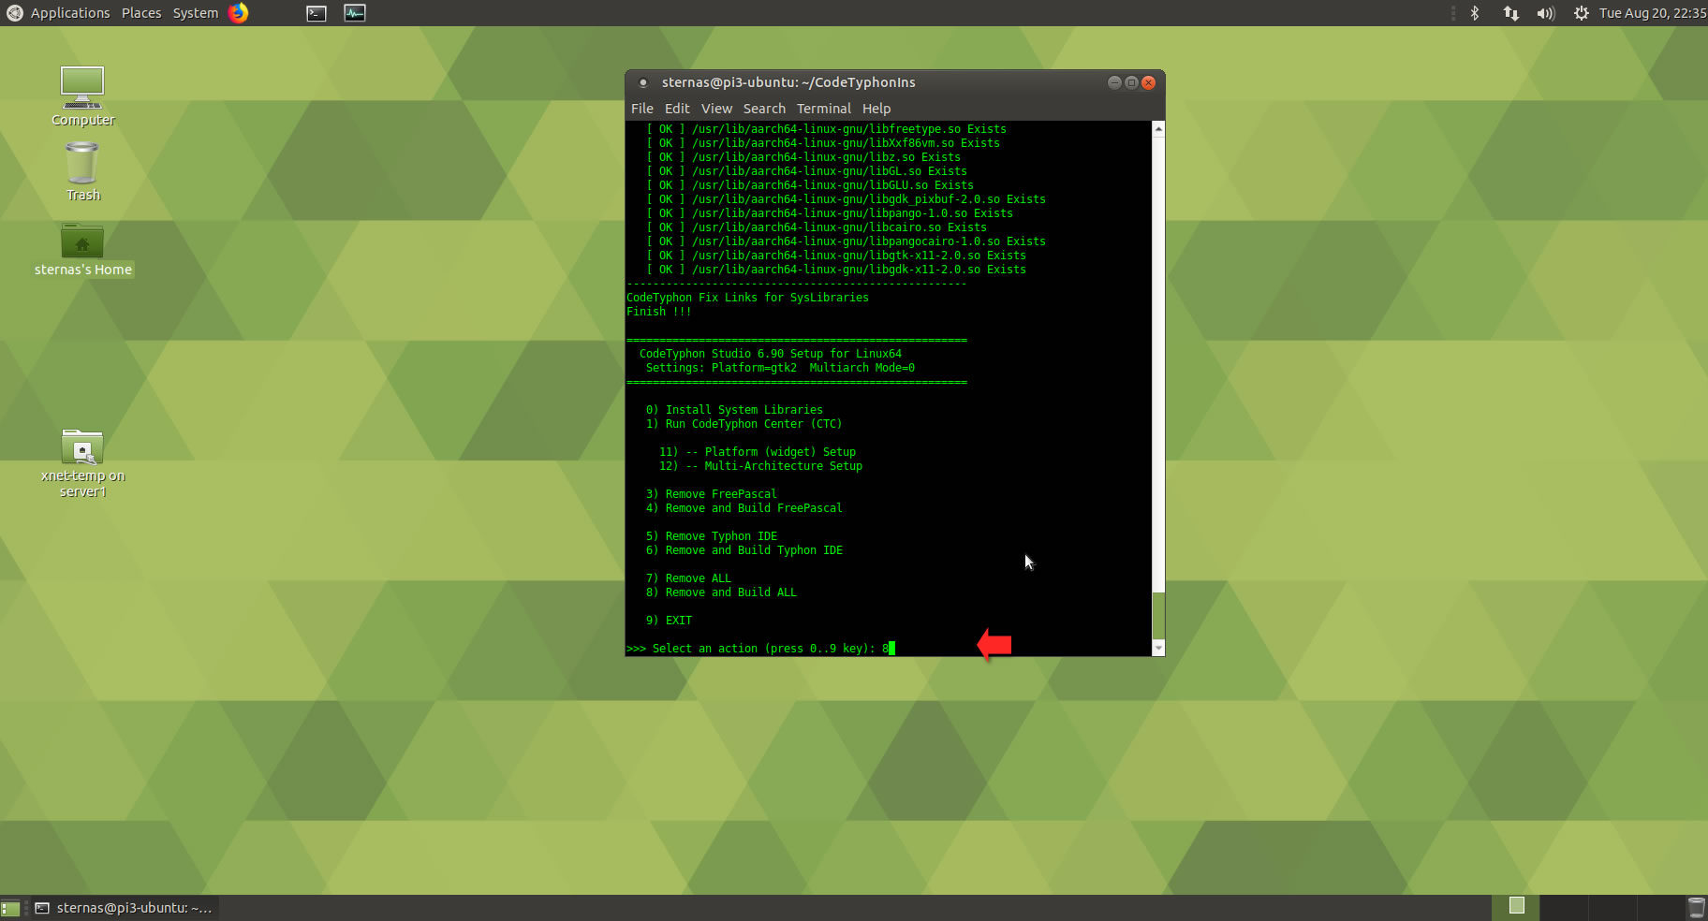Launch terminal from top panel icon
The width and height of the screenshot is (1708, 921).
pyautogui.click(x=317, y=13)
